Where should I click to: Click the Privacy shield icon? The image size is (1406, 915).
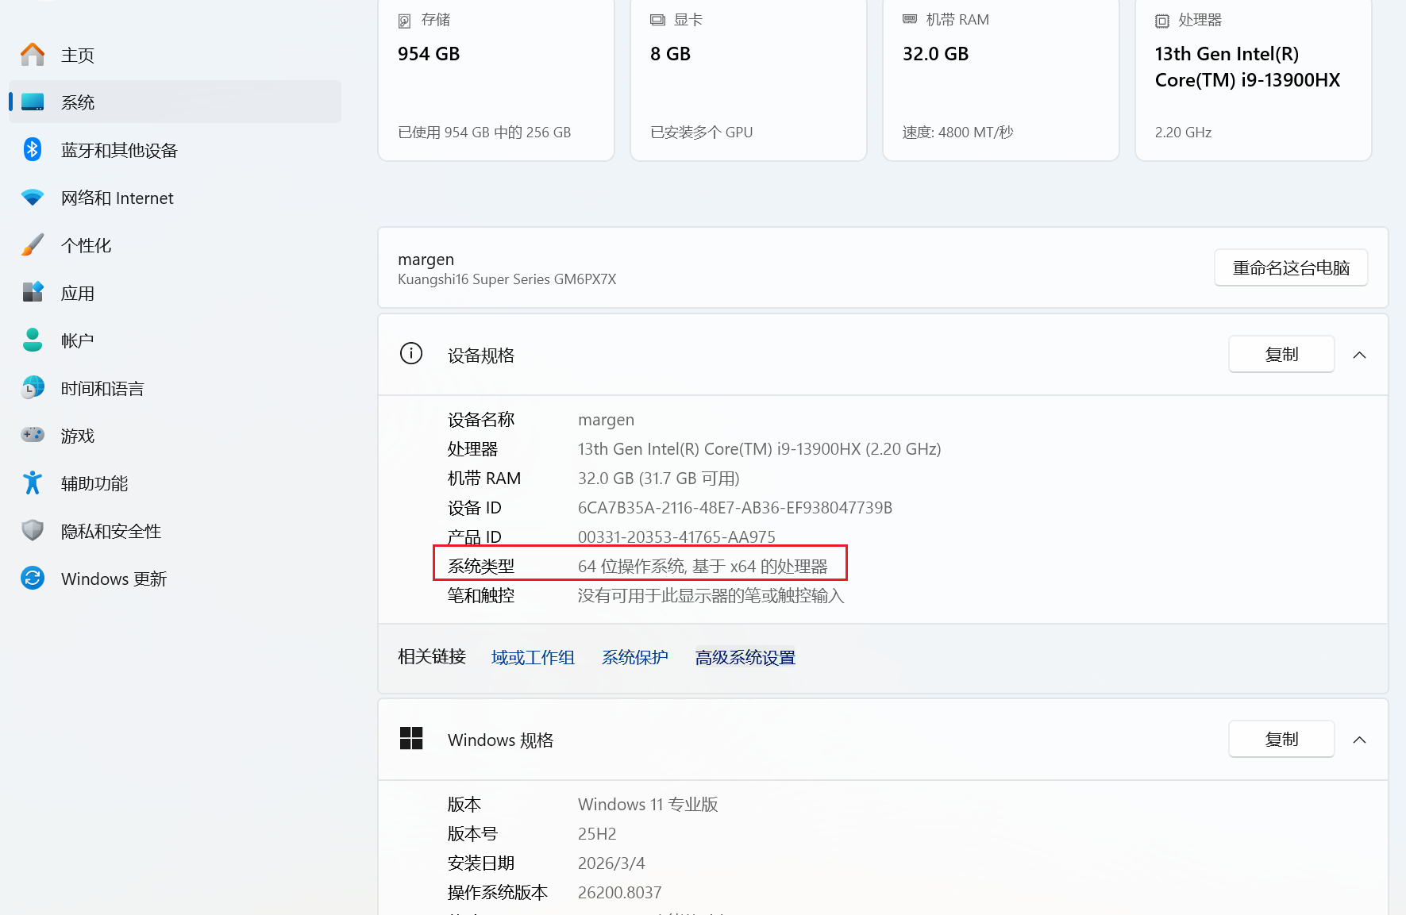click(x=33, y=530)
